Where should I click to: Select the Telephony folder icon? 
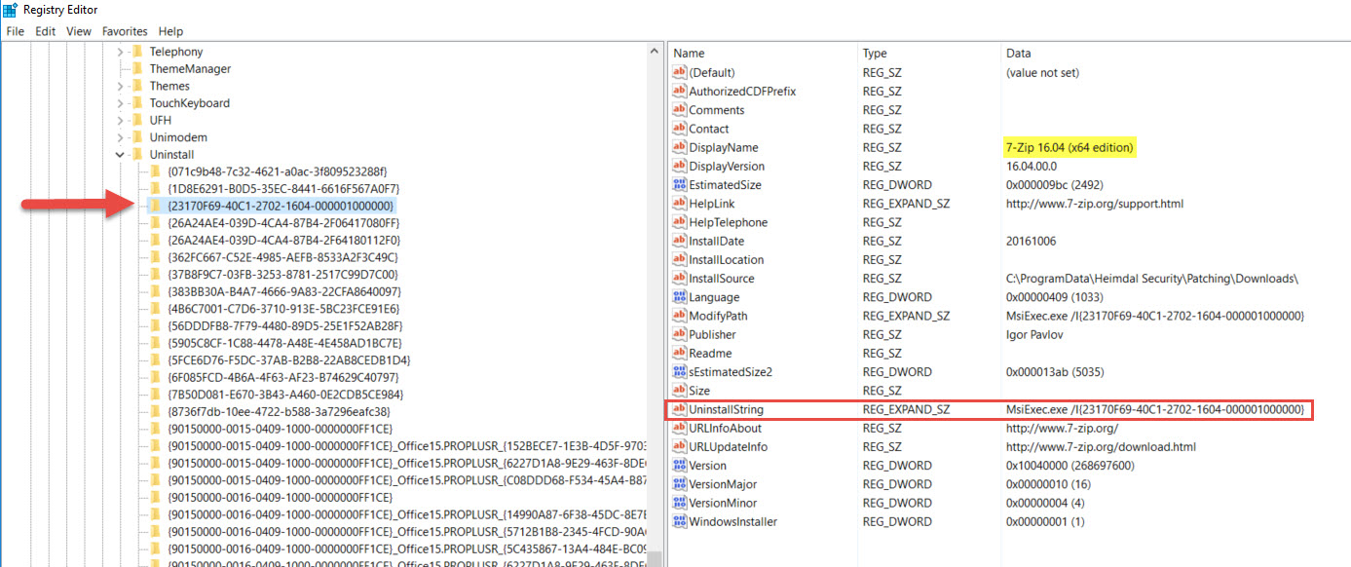click(x=137, y=52)
